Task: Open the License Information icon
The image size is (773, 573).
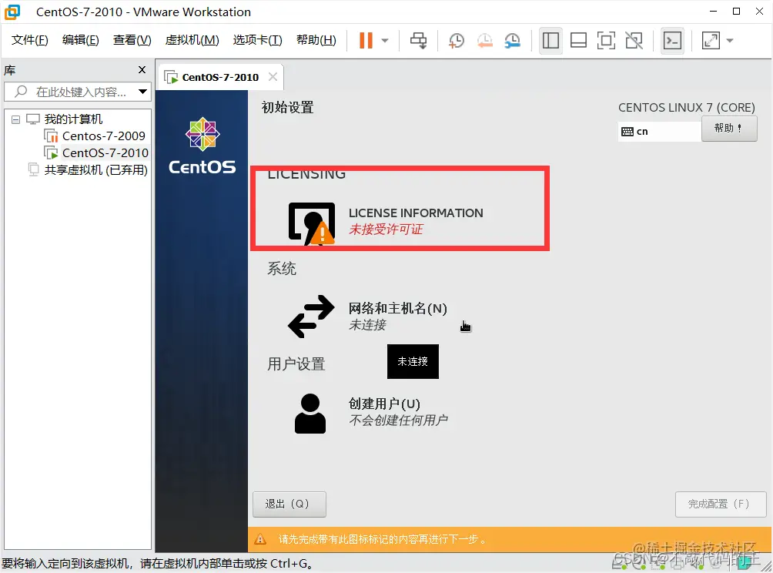Action: [x=312, y=223]
